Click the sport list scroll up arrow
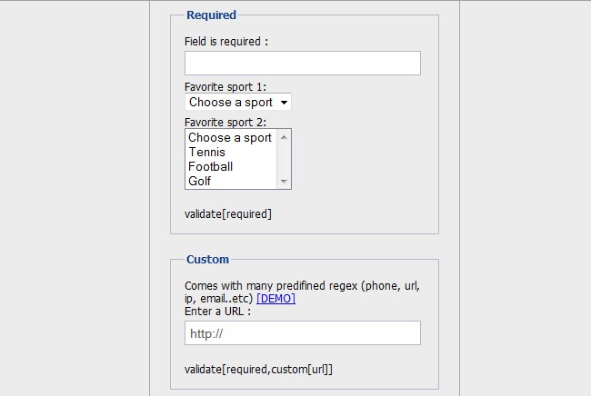 [285, 137]
